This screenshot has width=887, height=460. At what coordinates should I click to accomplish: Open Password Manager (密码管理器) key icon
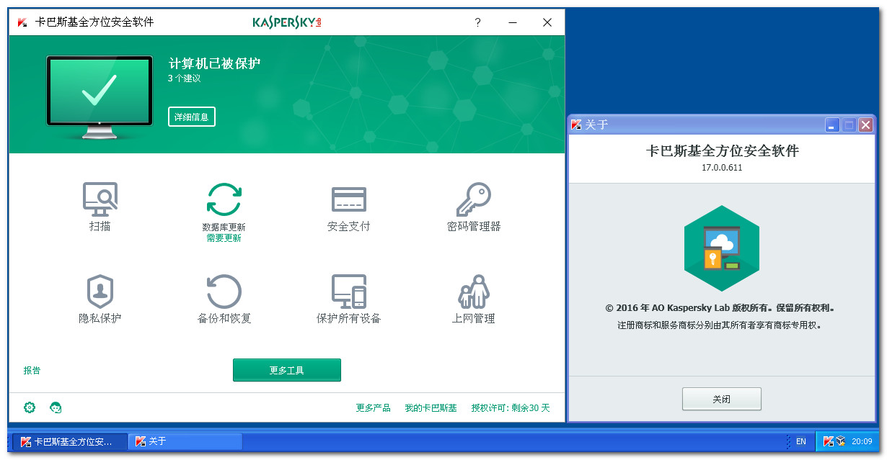(474, 199)
